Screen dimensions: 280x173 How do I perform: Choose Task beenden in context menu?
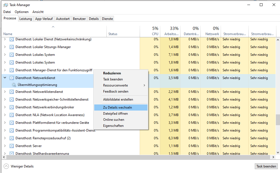pyautogui.click(x=121, y=79)
